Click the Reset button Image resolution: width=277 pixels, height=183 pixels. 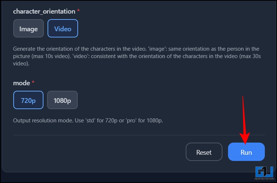[x=204, y=152]
